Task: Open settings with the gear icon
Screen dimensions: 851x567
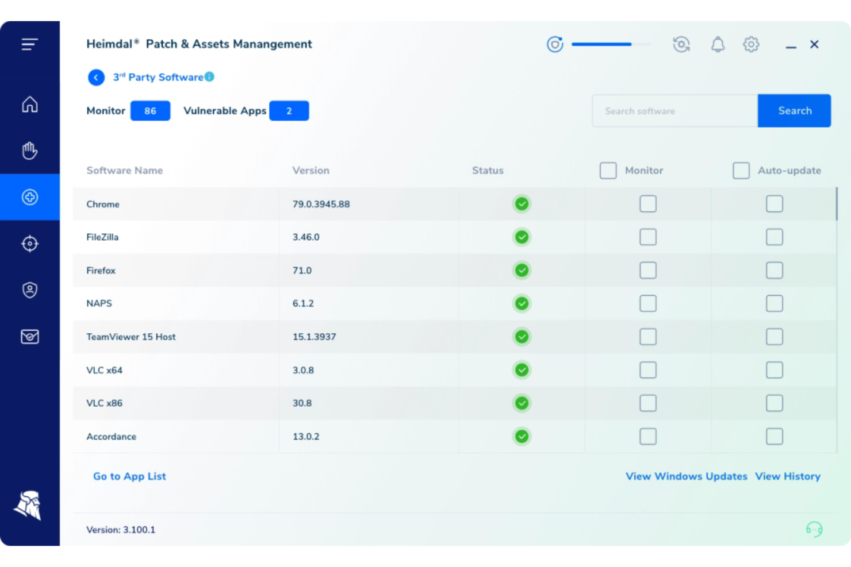Action: pyautogui.click(x=751, y=44)
